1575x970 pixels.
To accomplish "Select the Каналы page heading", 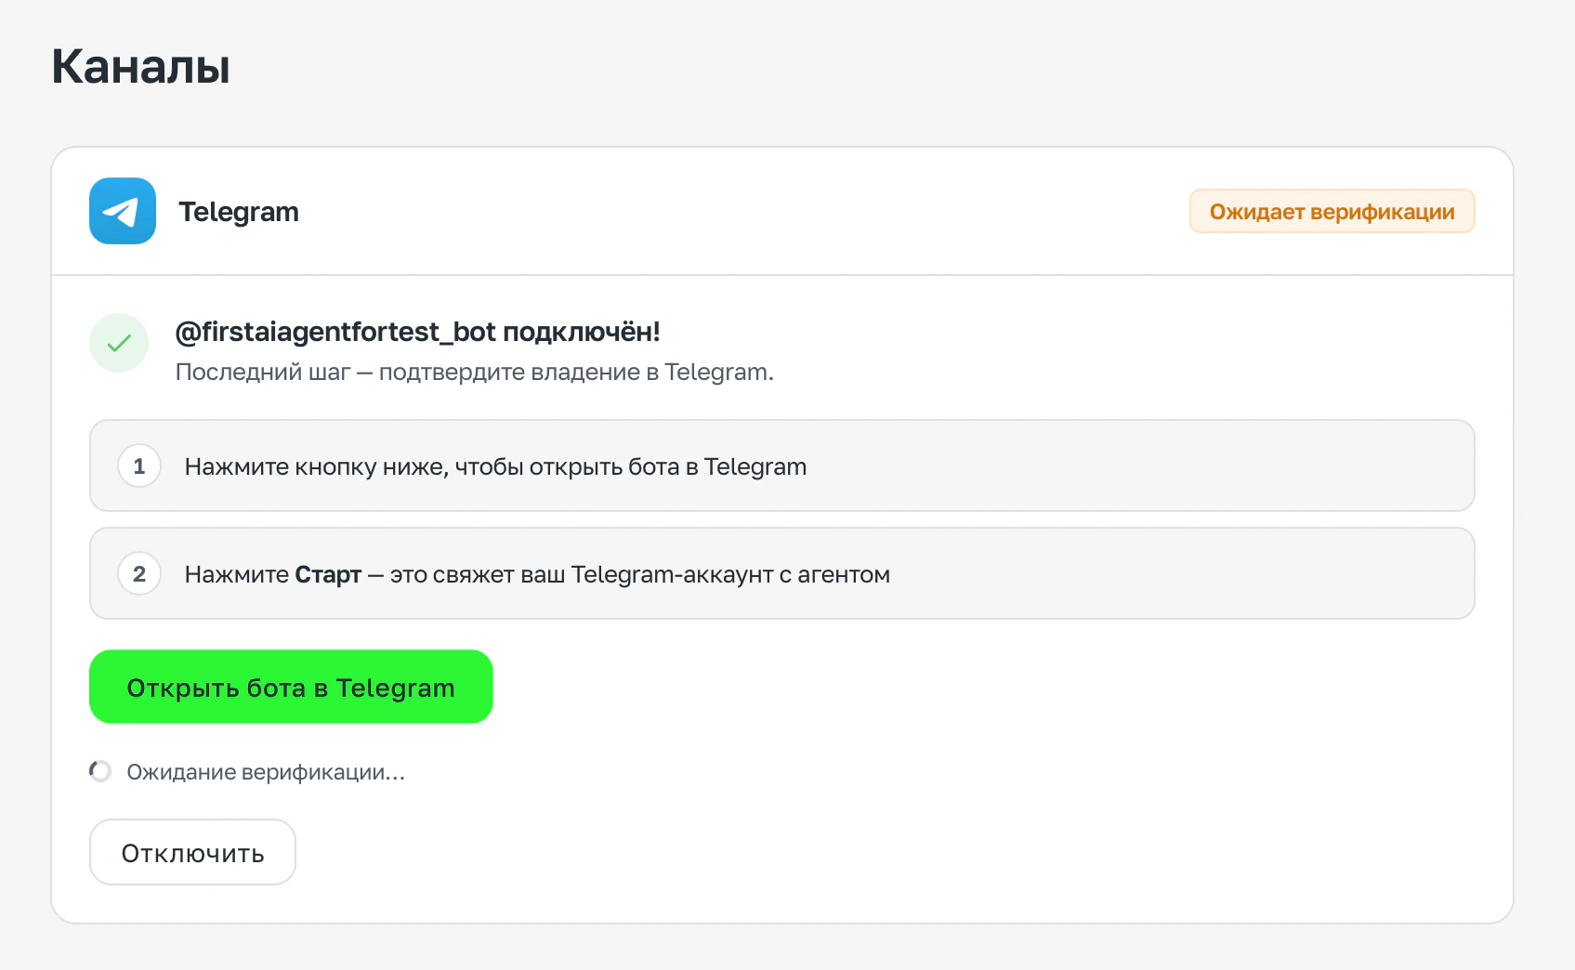I will tap(140, 67).
